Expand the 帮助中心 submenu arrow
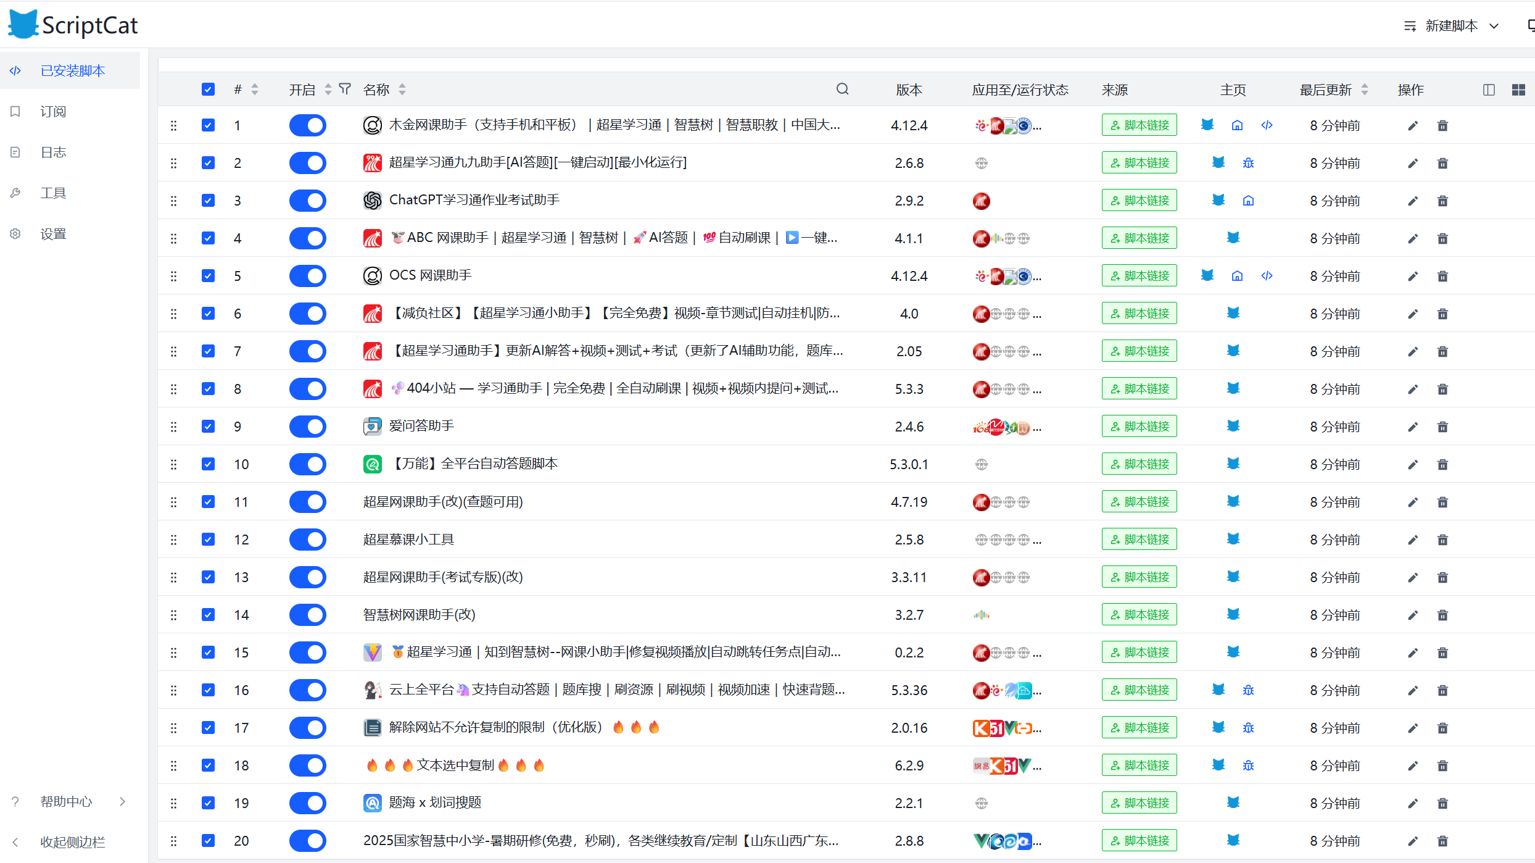Screen dimensions: 1535x863 [122, 801]
